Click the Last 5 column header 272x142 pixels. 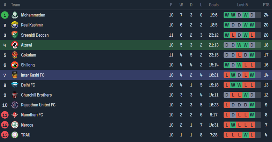click(242, 5)
